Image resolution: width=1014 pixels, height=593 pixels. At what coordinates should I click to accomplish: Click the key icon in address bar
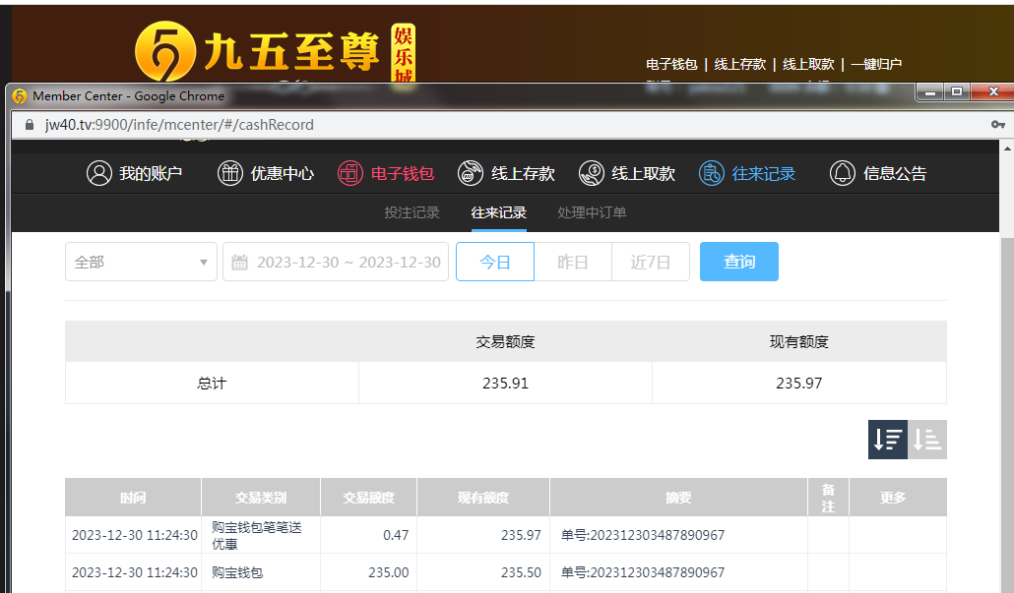pyautogui.click(x=998, y=125)
